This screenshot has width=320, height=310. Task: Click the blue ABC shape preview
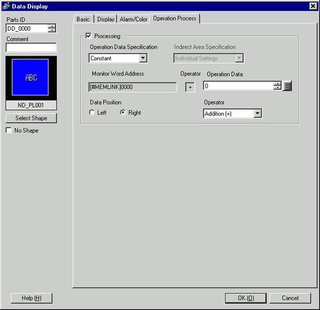(30, 77)
